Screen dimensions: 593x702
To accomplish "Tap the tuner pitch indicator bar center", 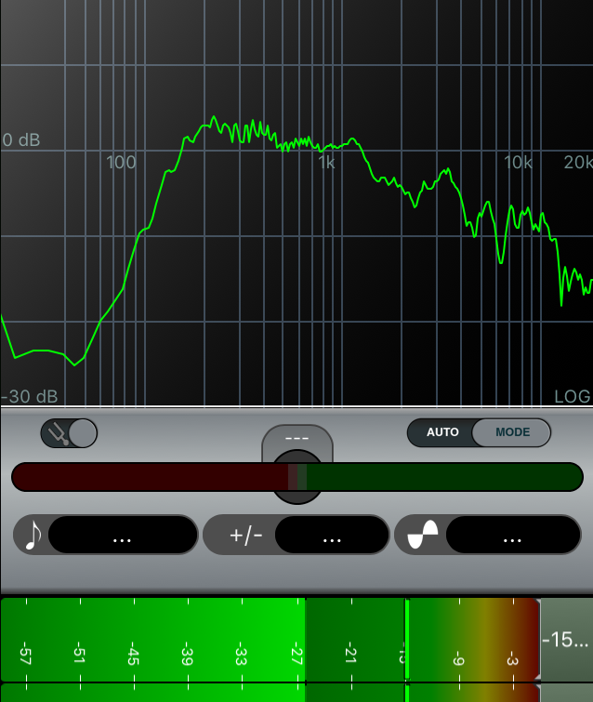I will 297,477.
